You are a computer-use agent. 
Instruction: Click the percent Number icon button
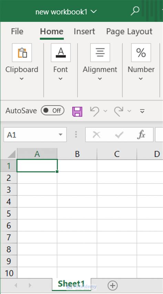coord(141,52)
